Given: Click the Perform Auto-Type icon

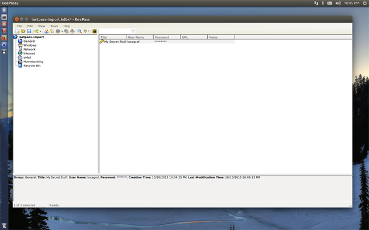Looking at the screenshot, I should point(72,31).
